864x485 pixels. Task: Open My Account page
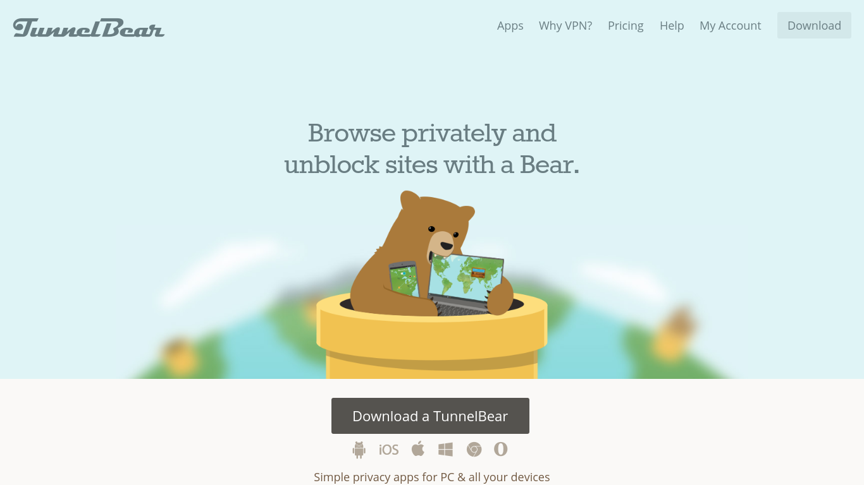pos(730,25)
